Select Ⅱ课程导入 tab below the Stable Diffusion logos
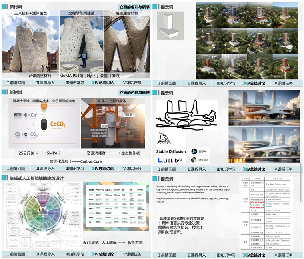 tap(196, 169)
